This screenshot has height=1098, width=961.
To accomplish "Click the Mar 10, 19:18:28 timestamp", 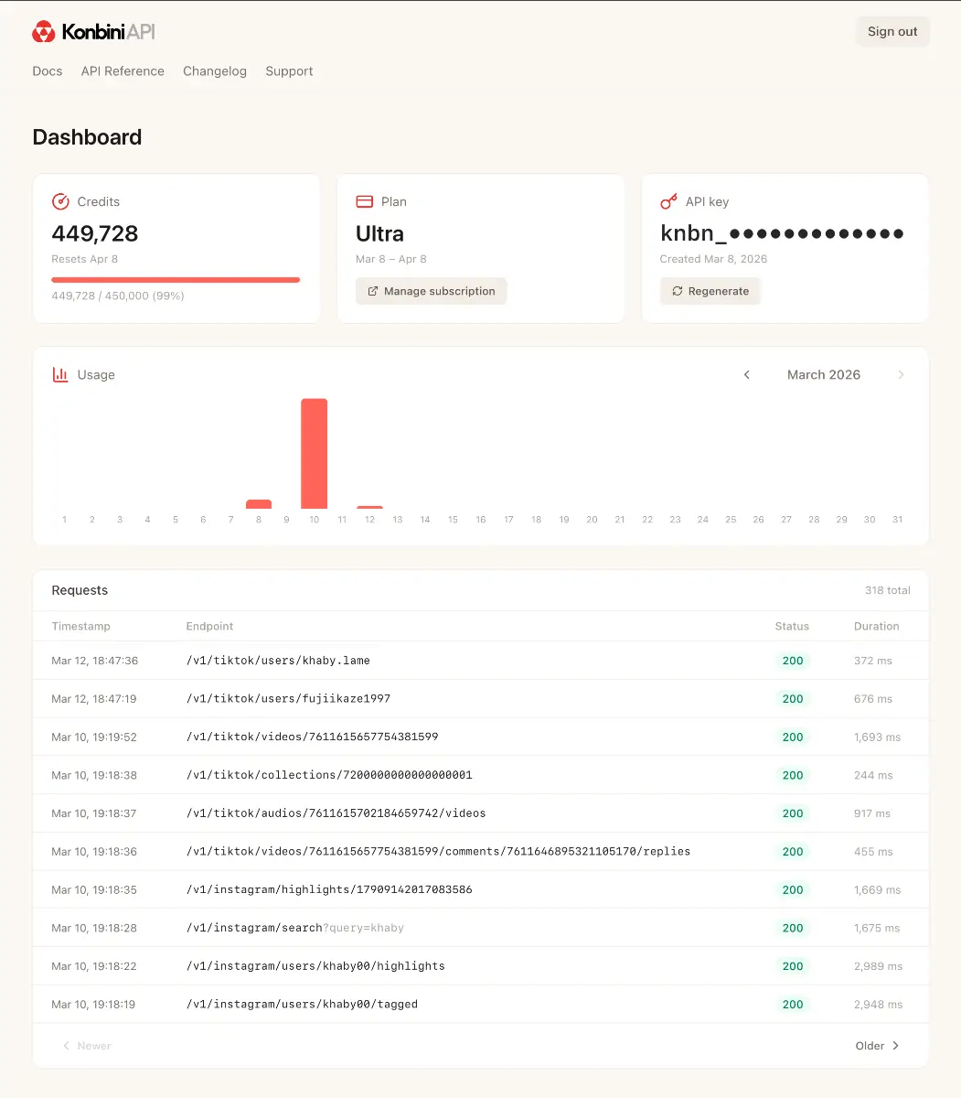I will coord(94,928).
